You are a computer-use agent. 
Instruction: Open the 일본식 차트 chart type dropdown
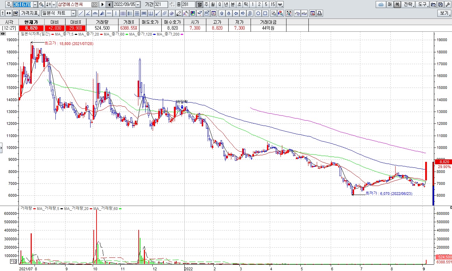click(73, 13)
